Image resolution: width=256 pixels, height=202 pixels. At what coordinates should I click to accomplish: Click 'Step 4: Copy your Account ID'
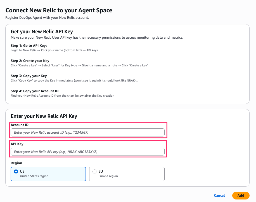click(x=34, y=91)
